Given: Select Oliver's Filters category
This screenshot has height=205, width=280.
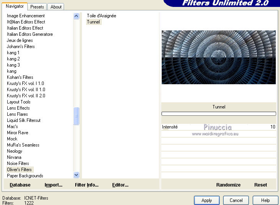Looking at the screenshot, I should (20, 169).
